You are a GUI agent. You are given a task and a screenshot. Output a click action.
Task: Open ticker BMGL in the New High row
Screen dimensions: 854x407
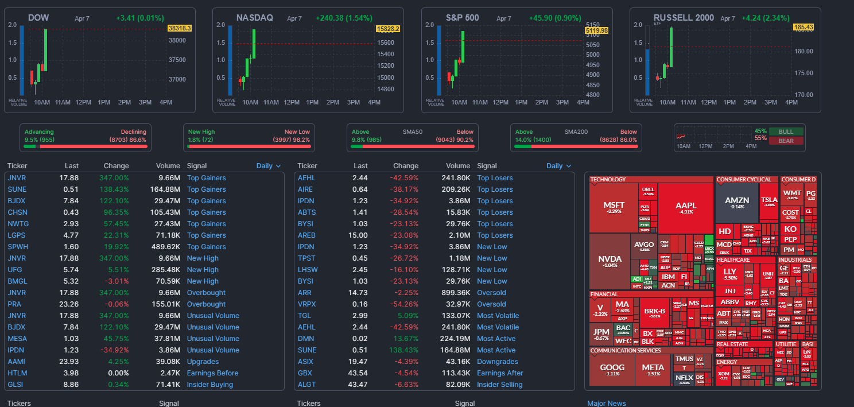(18, 281)
